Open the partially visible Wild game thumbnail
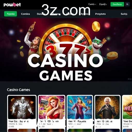 tap(127, 108)
